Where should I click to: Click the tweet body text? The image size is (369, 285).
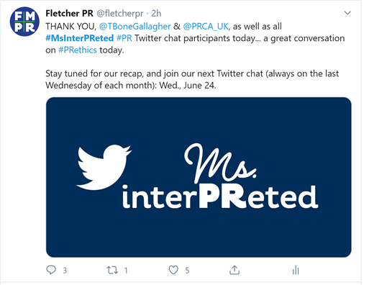click(x=195, y=55)
